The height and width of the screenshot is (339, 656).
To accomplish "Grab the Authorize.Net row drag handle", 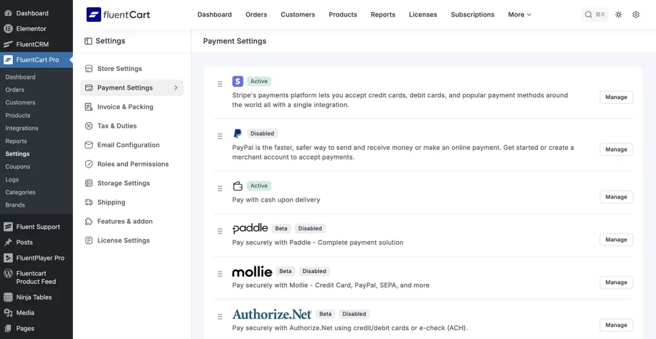I will (220, 317).
